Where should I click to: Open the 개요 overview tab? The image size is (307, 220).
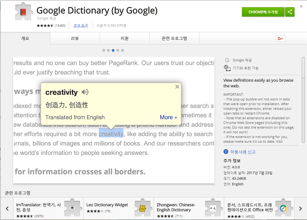(x=25, y=38)
